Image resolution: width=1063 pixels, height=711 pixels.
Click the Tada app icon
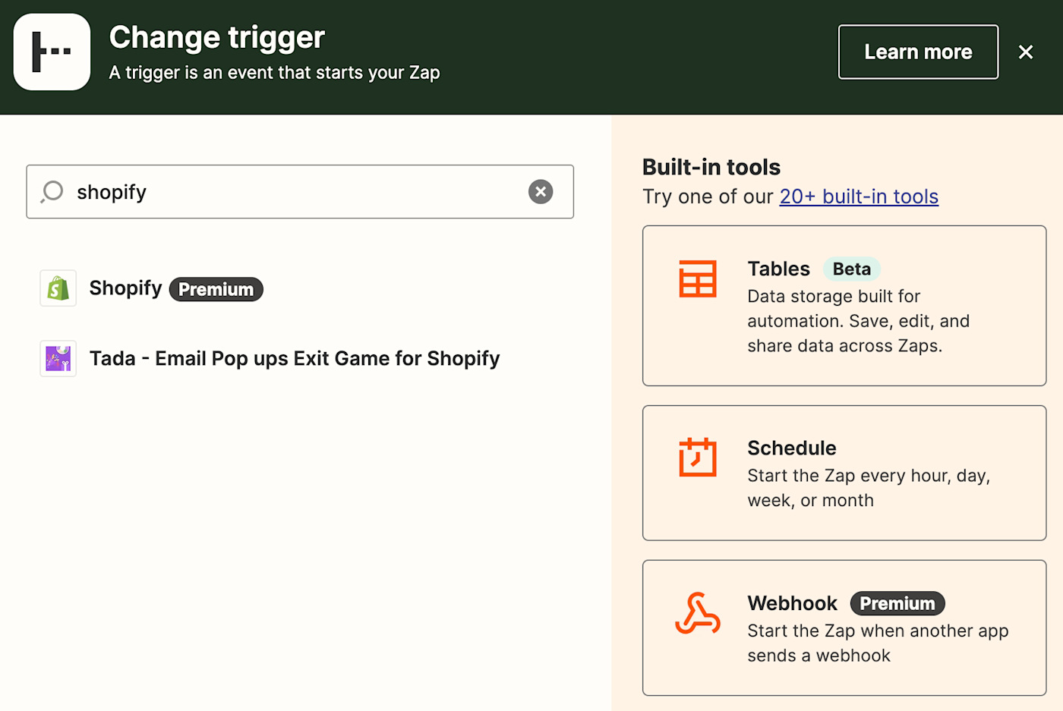pyautogui.click(x=58, y=358)
